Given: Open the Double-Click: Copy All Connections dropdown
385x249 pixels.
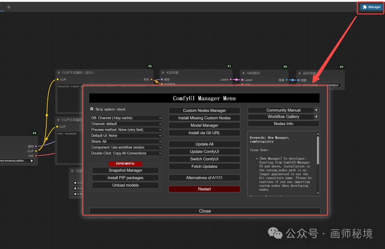Looking at the screenshot, I should coord(126,153).
